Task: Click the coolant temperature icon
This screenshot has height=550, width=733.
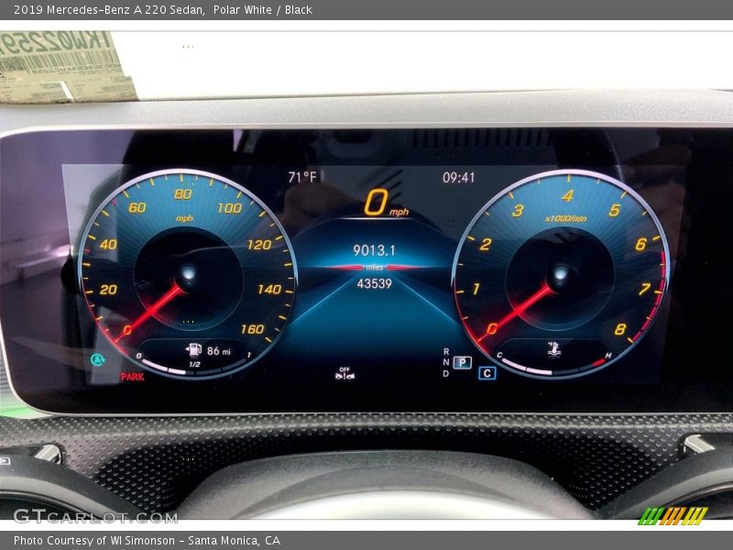Action: [553, 349]
